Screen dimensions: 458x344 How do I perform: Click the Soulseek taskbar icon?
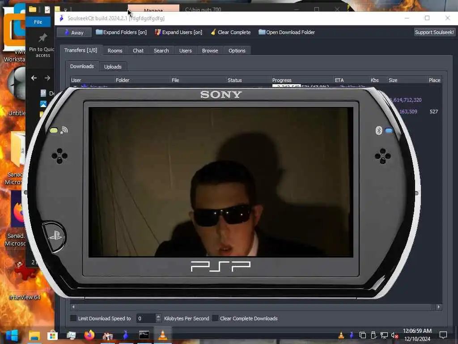[126, 335]
